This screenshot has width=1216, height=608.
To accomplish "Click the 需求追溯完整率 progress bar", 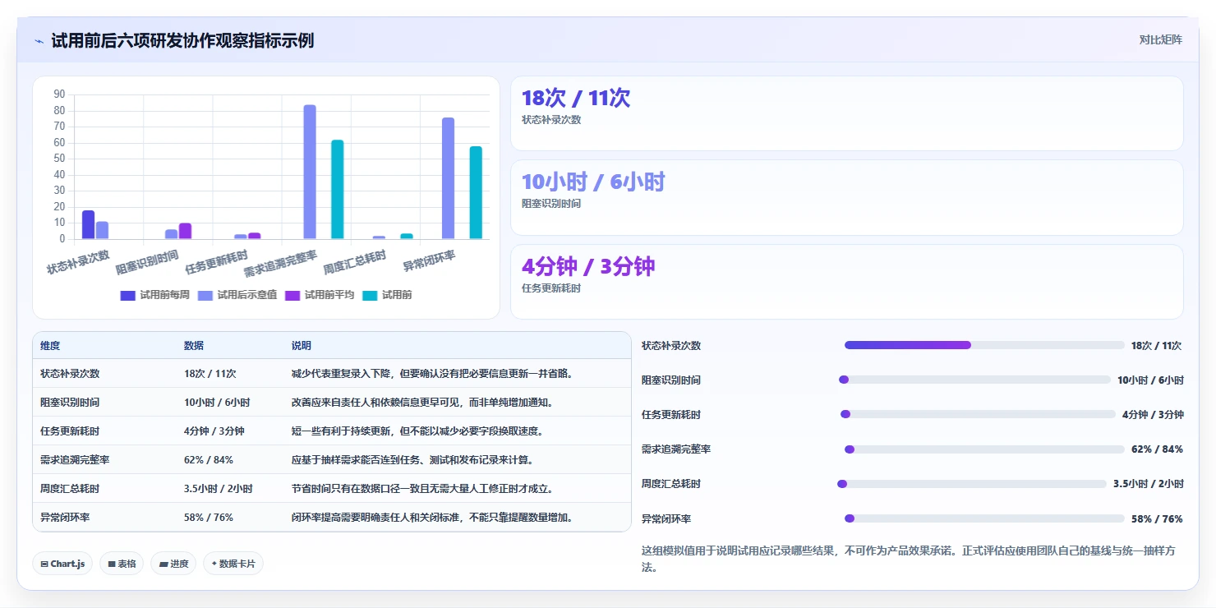I will 984,449.
